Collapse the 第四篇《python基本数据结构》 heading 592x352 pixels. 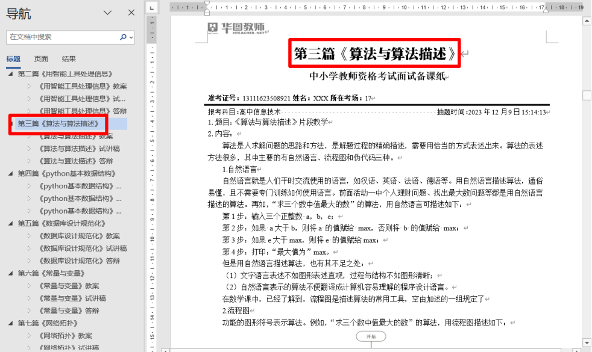click(x=10, y=173)
